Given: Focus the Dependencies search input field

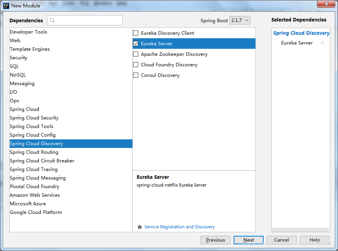Looking at the screenshot, I should click(85, 20).
